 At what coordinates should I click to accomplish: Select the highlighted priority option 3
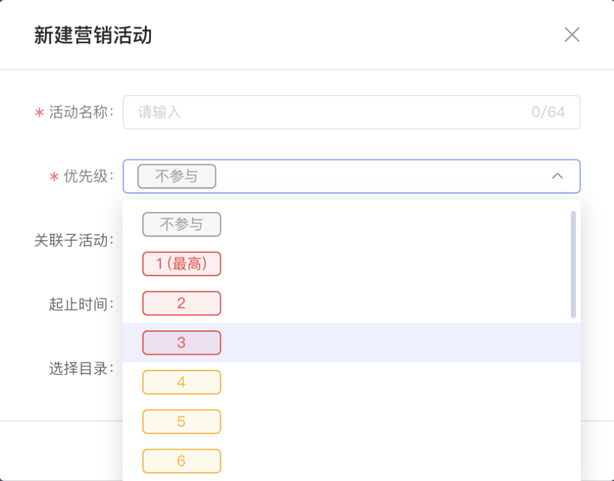click(x=182, y=342)
